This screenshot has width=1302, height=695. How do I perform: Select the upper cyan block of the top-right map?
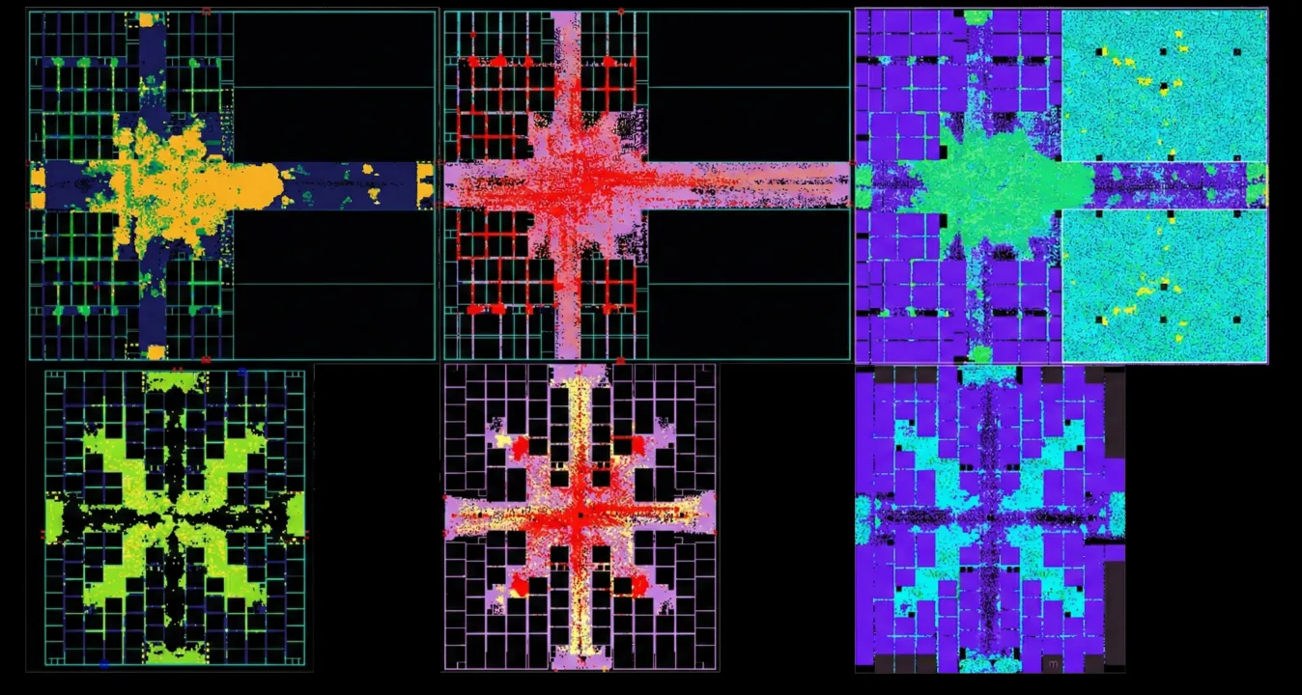(x=1164, y=87)
